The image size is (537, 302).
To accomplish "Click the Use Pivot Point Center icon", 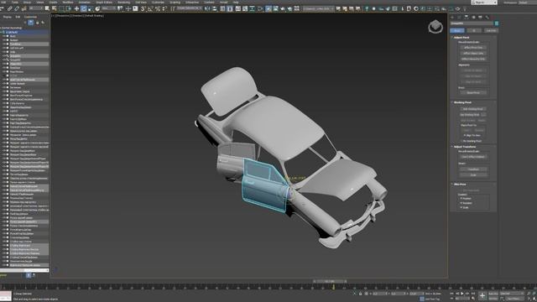I will click(120, 8).
